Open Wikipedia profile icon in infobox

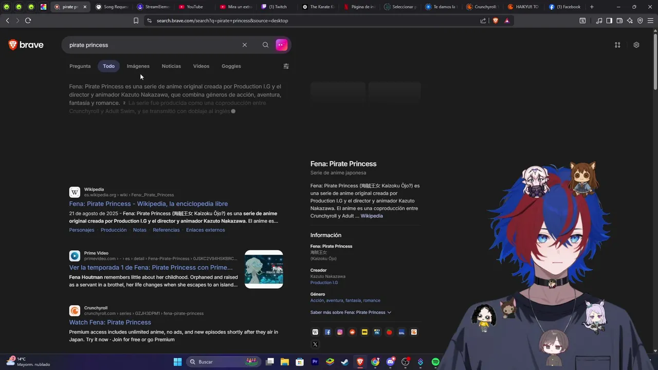(315, 332)
